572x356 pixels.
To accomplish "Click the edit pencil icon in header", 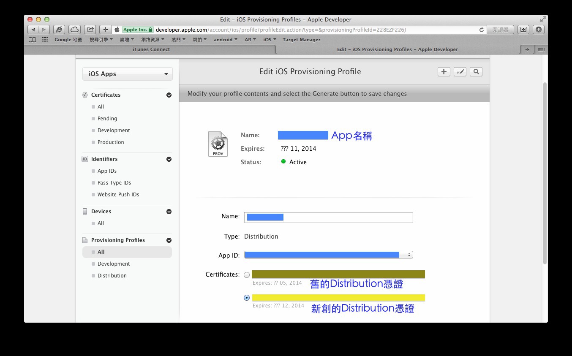I will (460, 72).
